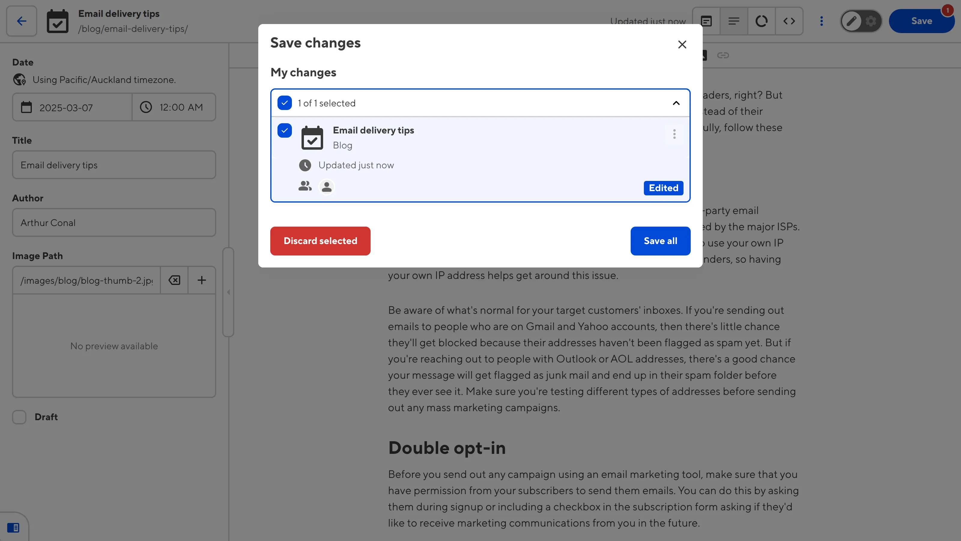Open the clock icon in the time field
The height and width of the screenshot is (541, 961).
(146, 107)
